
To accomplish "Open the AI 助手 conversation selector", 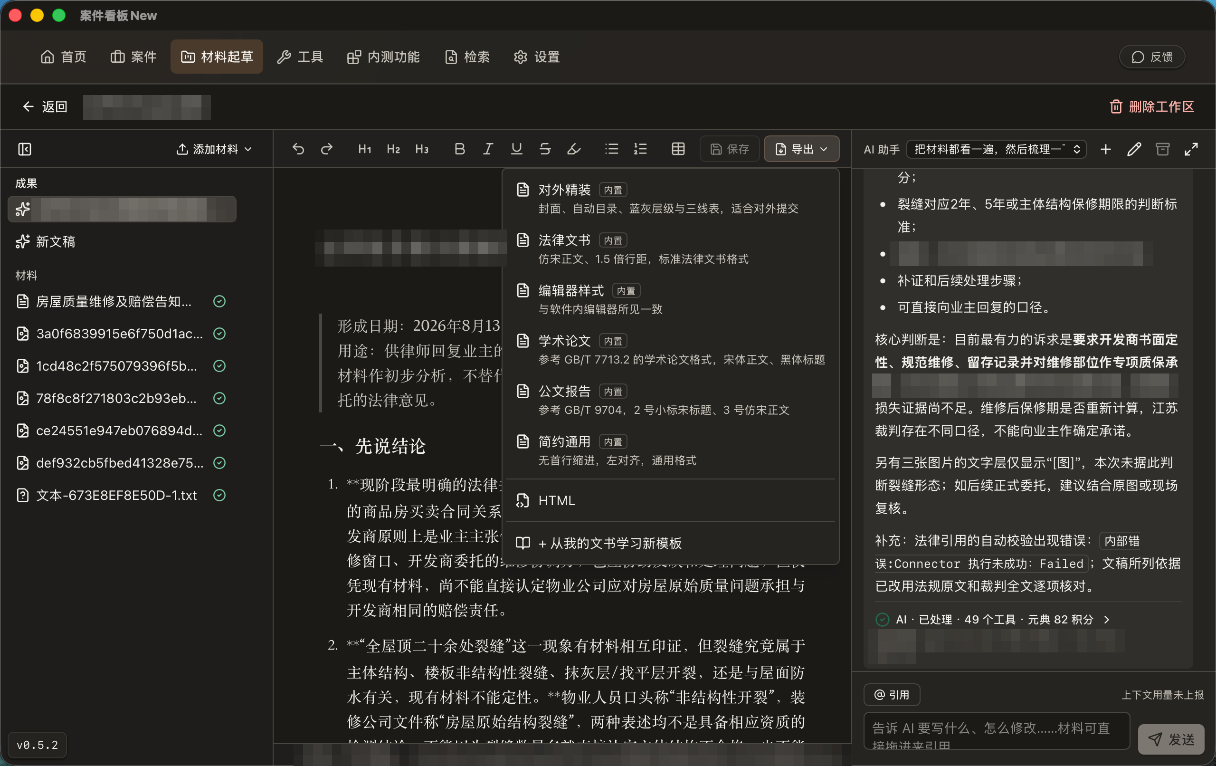I will pos(997,149).
